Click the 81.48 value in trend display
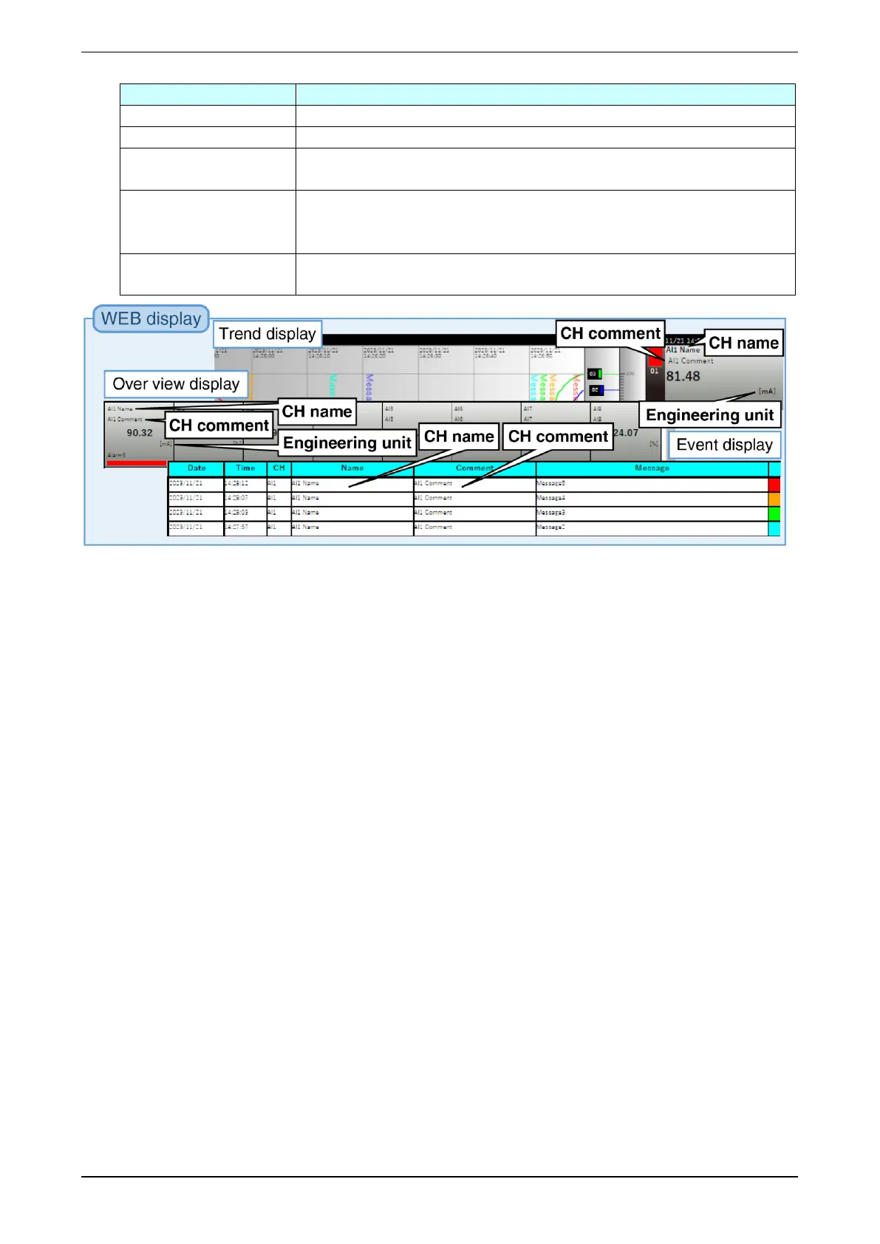 [683, 376]
